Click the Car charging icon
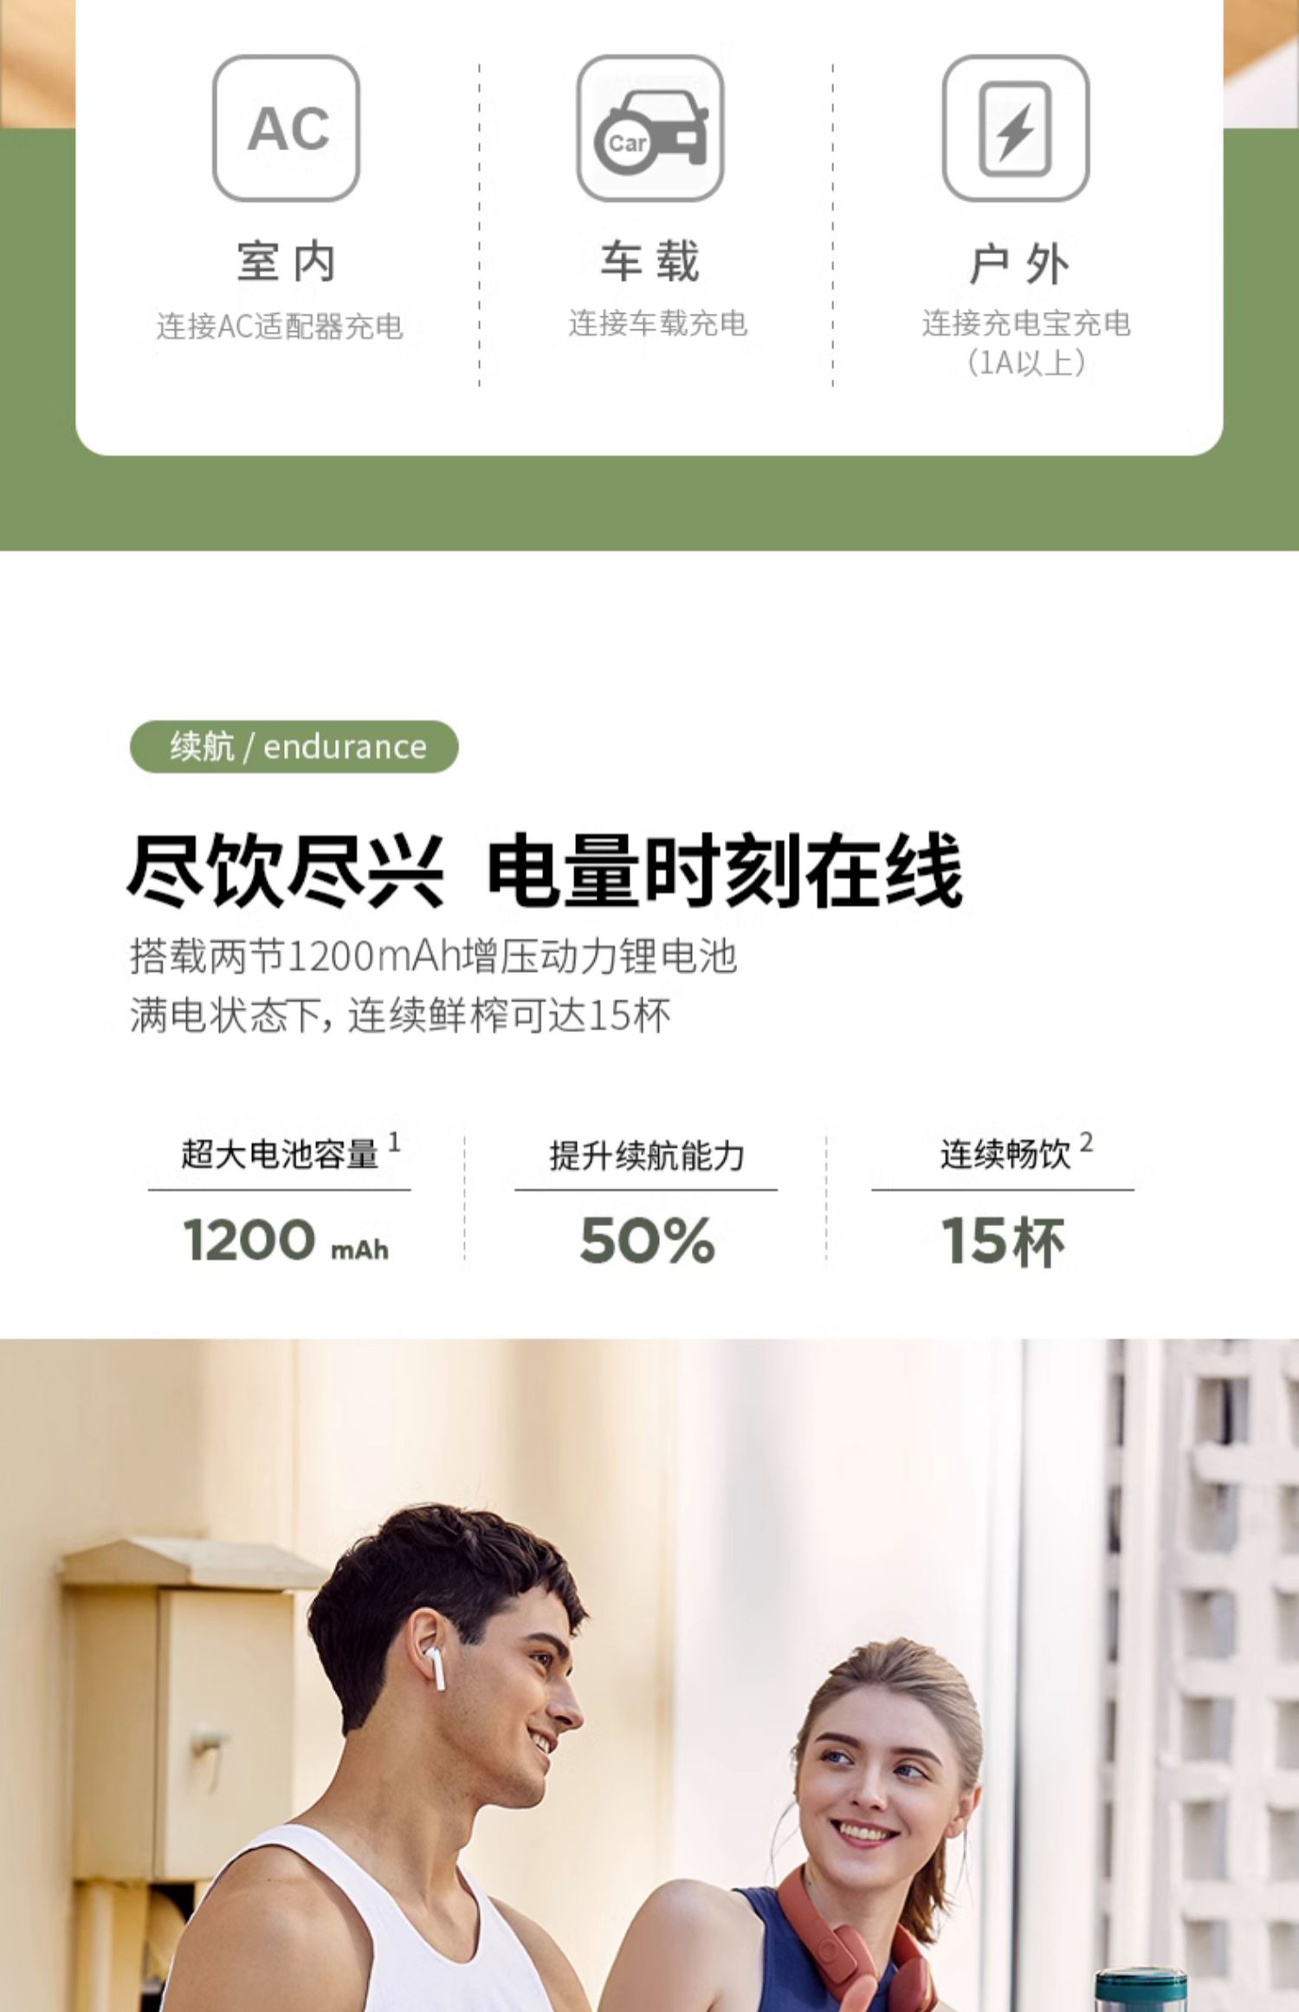1299x2012 pixels. pyautogui.click(x=650, y=128)
